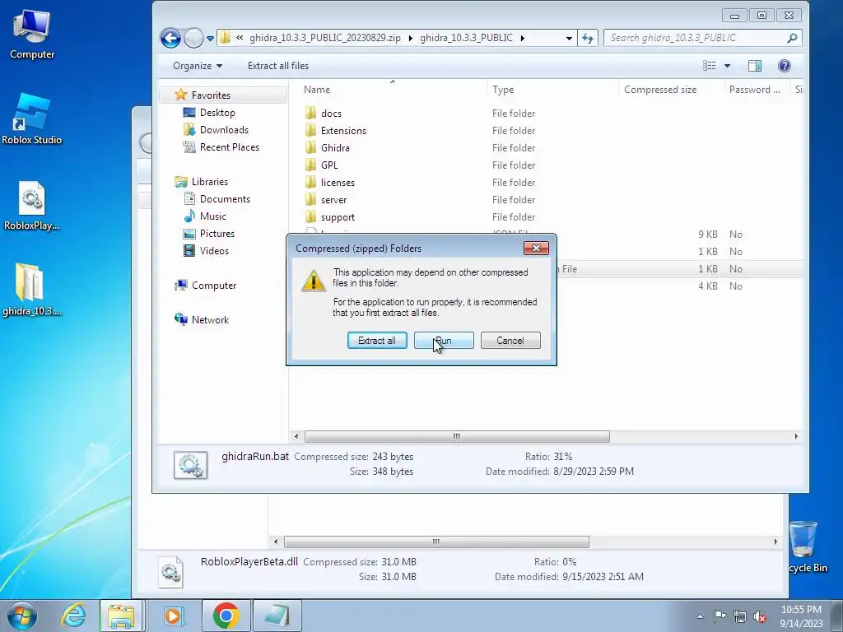Sort by the Compressed size column header
Image resolution: width=843 pixels, height=632 pixels.
point(660,90)
